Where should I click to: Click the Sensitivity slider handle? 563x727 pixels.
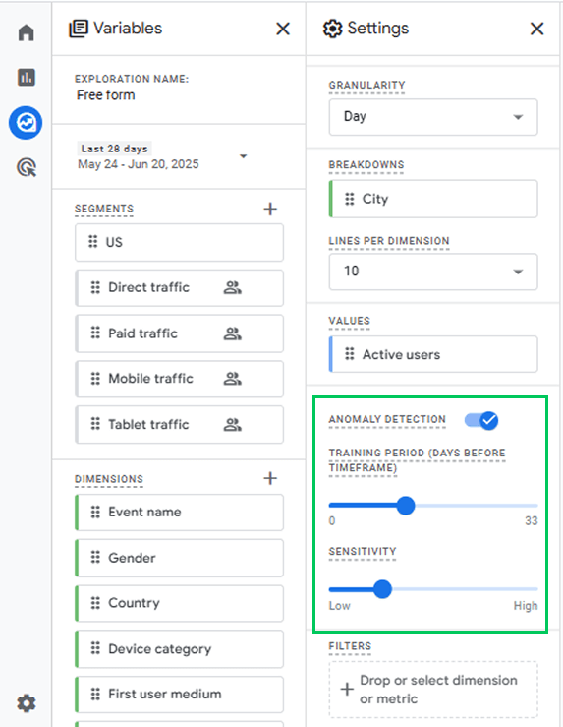[x=382, y=589]
